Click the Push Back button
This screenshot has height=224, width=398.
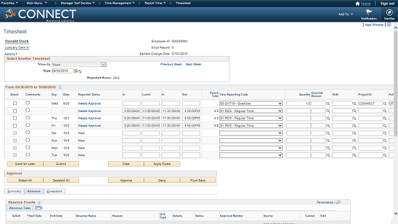point(198,180)
